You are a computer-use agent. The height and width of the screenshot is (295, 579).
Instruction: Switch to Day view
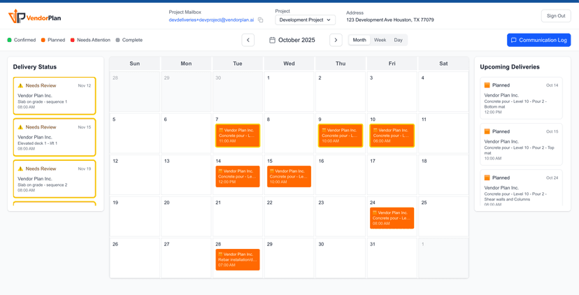[398, 40]
